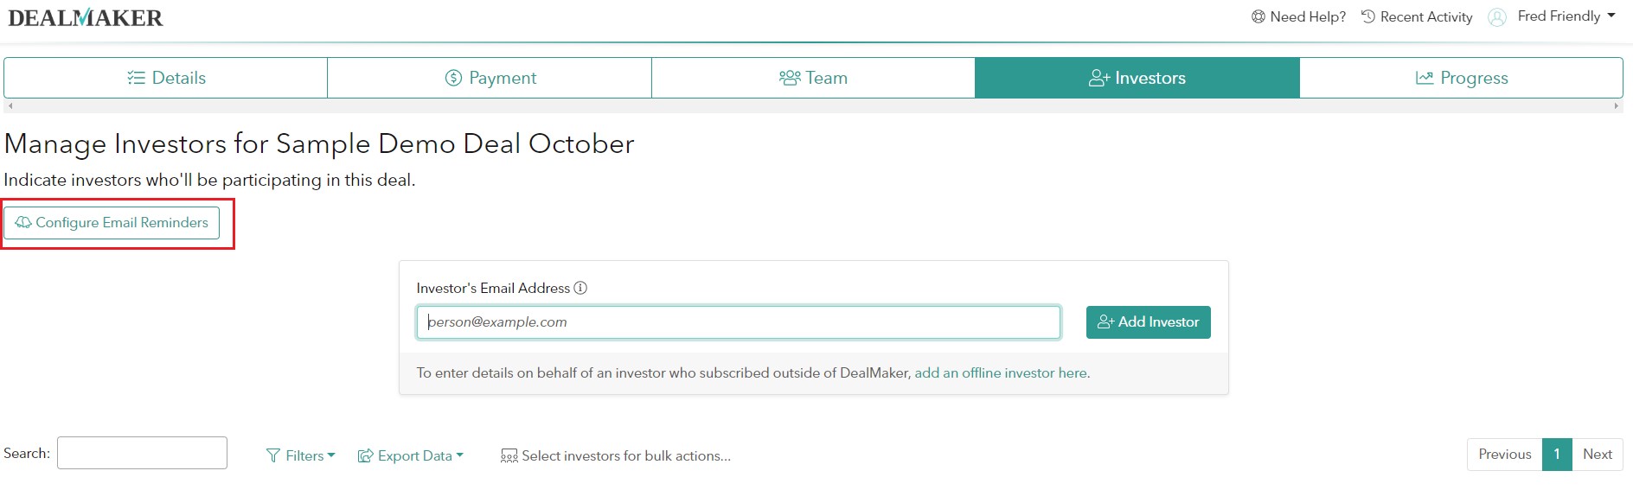View the Progress tab
1633x490 pixels.
point(1461,78)
